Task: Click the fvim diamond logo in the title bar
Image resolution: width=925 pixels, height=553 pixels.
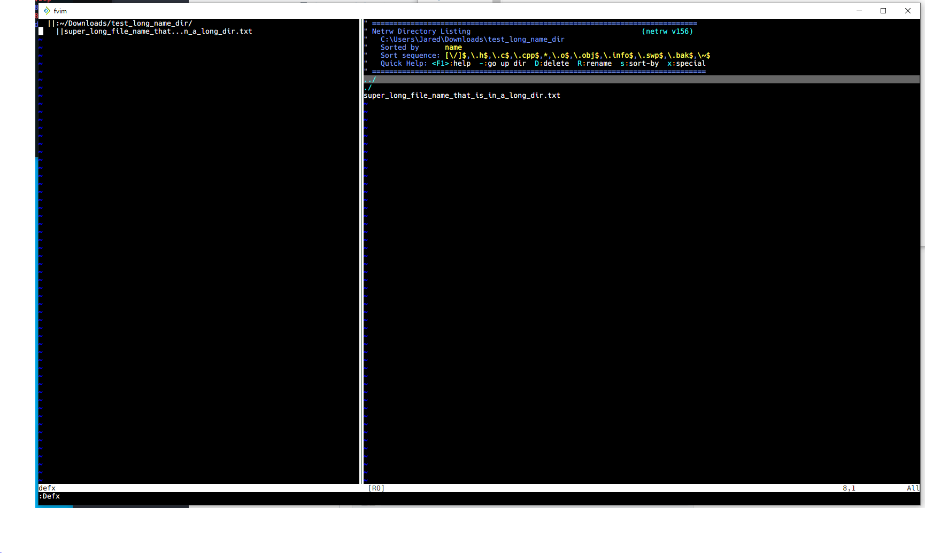Action: [x=47, y=11]
